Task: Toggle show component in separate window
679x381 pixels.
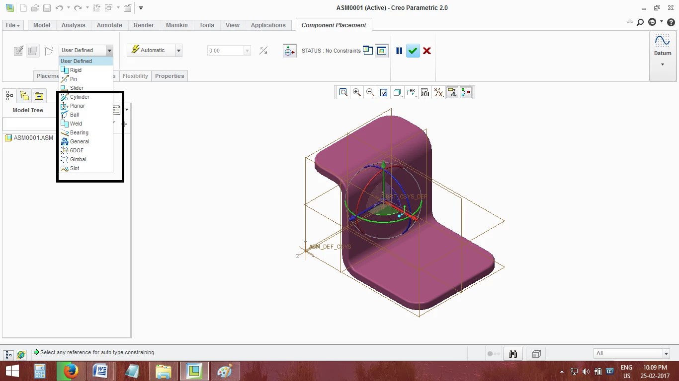Action: [368, 50]
